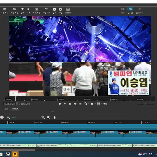
Task: Open KakaoTalk from the taskbar
Action: 15,154
